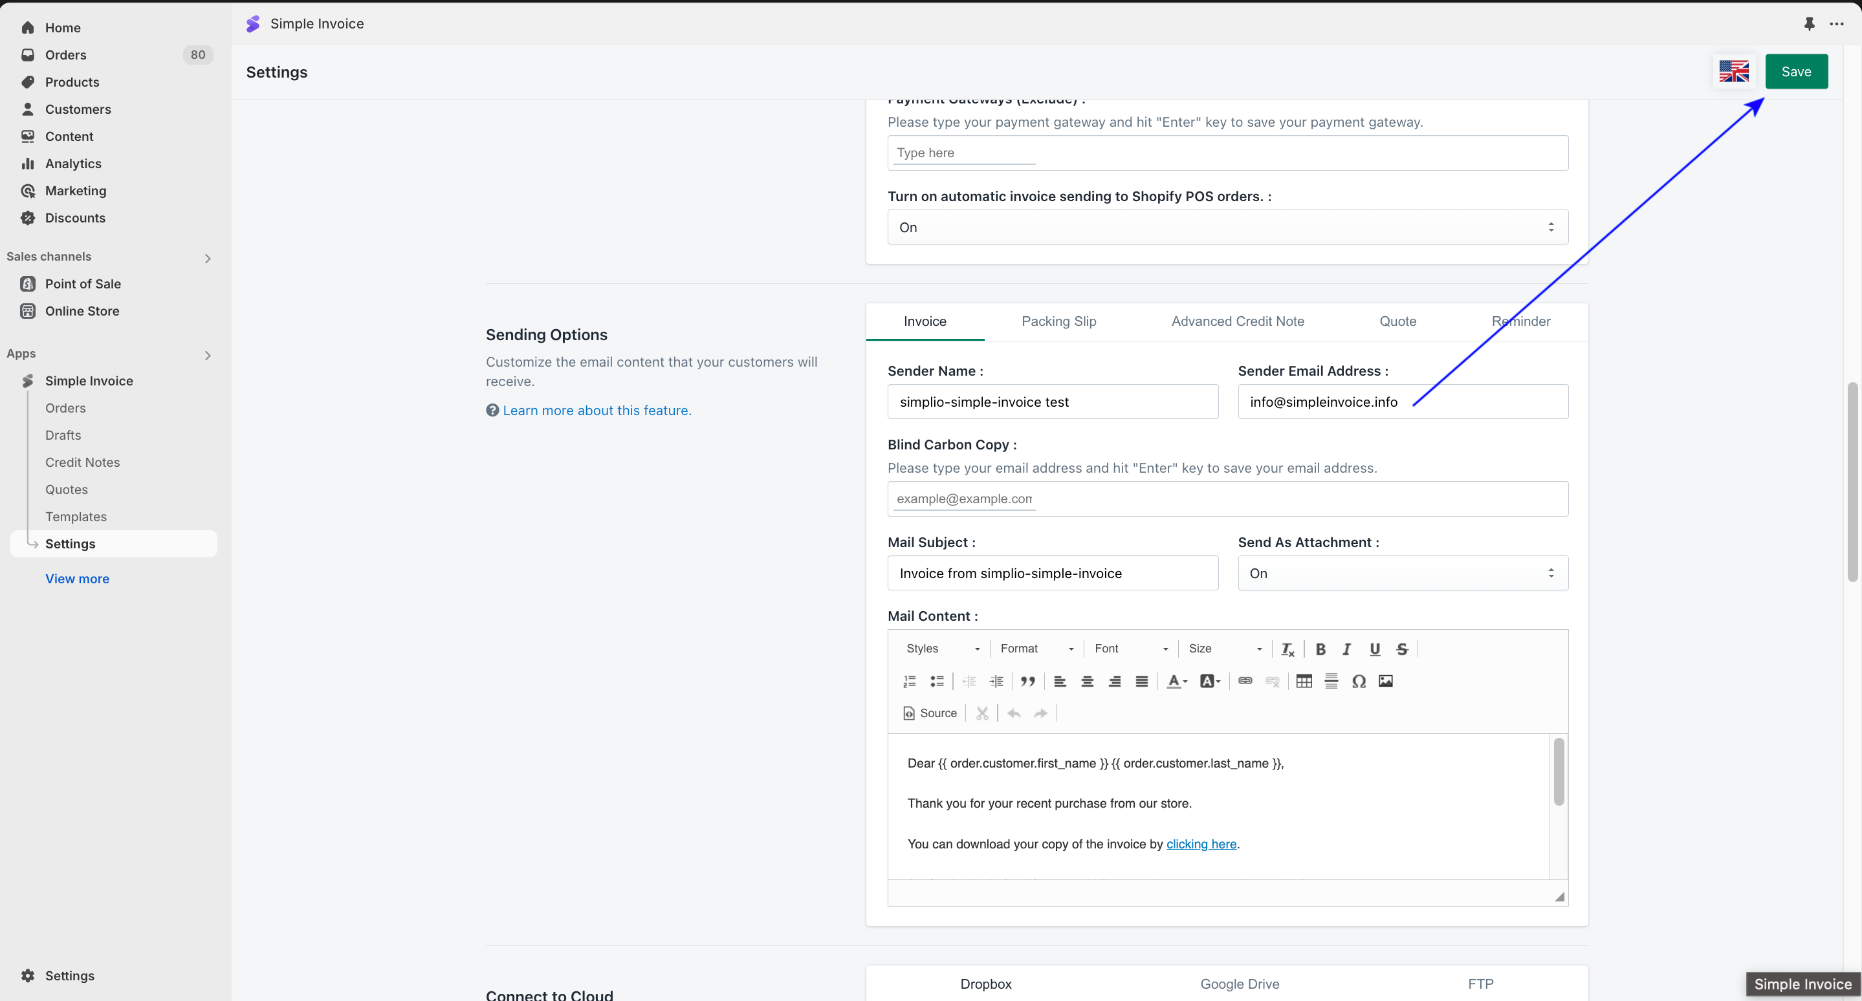Click the insert link icon
Image resolution: width=1862 pixels, height=1001 pixels.
(x=1245, y=681)
